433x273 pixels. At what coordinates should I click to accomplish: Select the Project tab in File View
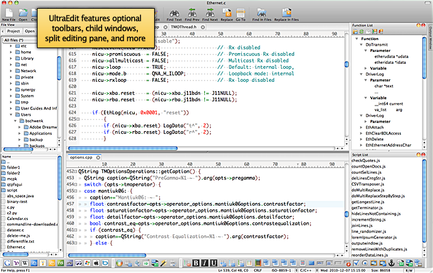[13, 30]
